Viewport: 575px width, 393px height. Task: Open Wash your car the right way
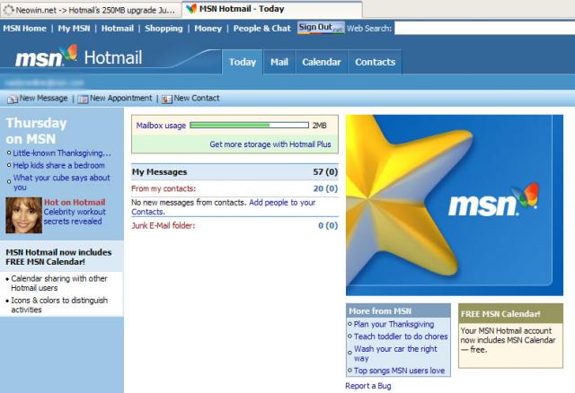[x=395, y=354]
